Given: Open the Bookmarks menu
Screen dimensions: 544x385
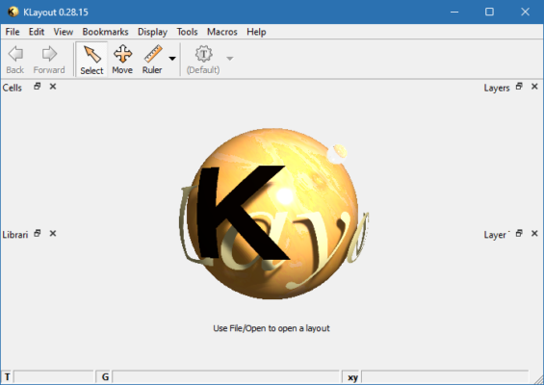Looking at the screenshot, I should pos(105,32).
